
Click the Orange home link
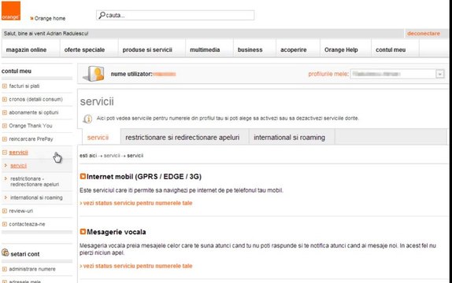pos(50,18)
